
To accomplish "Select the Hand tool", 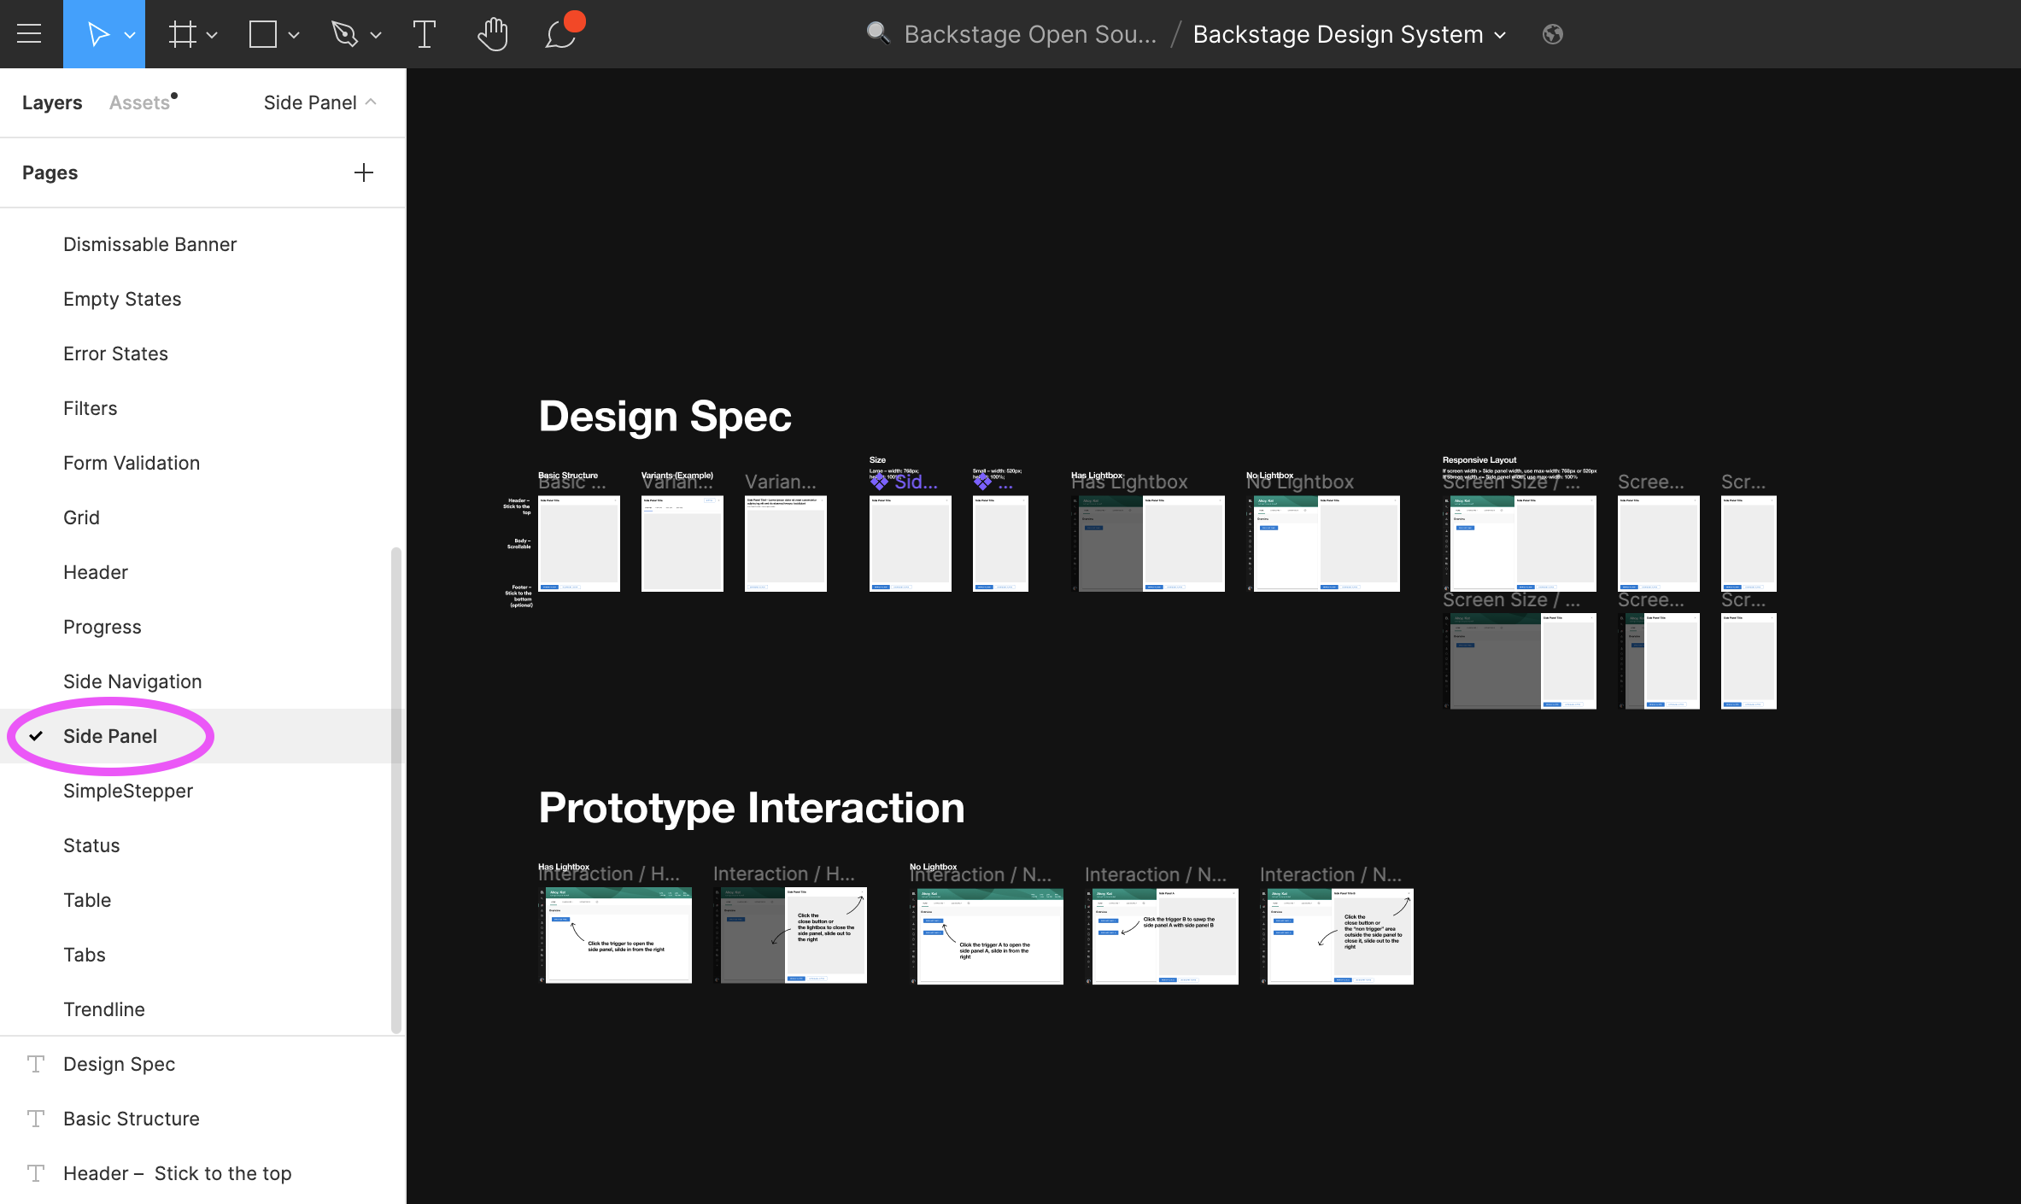I will pyautogui.click(x=493, y=33).
